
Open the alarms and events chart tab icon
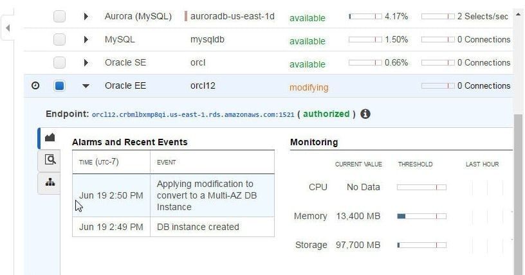pyautogui.click(x=50, y=137)
